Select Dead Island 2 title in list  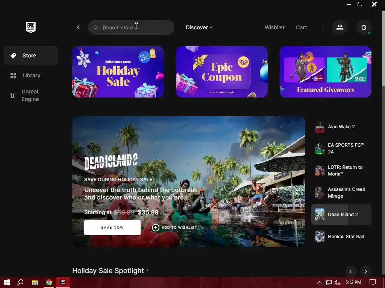tap(343, 214)
